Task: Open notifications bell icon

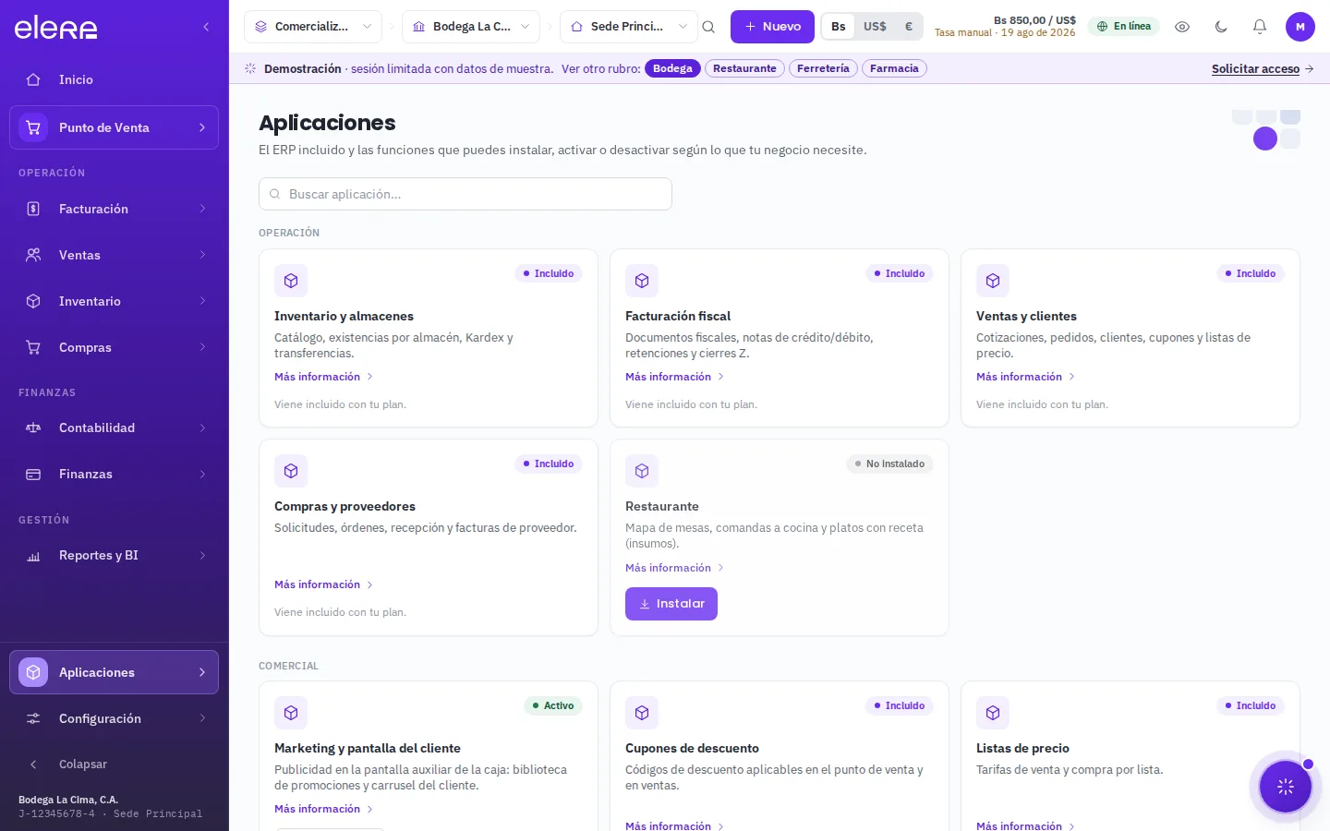Action: (1260, 27)
